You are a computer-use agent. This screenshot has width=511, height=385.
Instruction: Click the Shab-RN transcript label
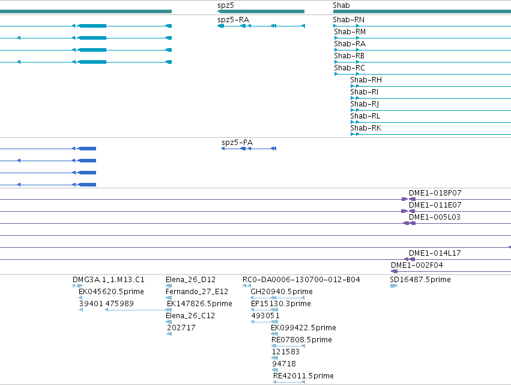pos(349,20)
